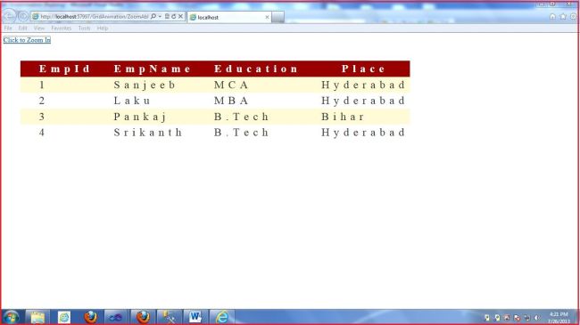Open the Tools menu in the menu bar
580x325 pixels.
(84, 28)
